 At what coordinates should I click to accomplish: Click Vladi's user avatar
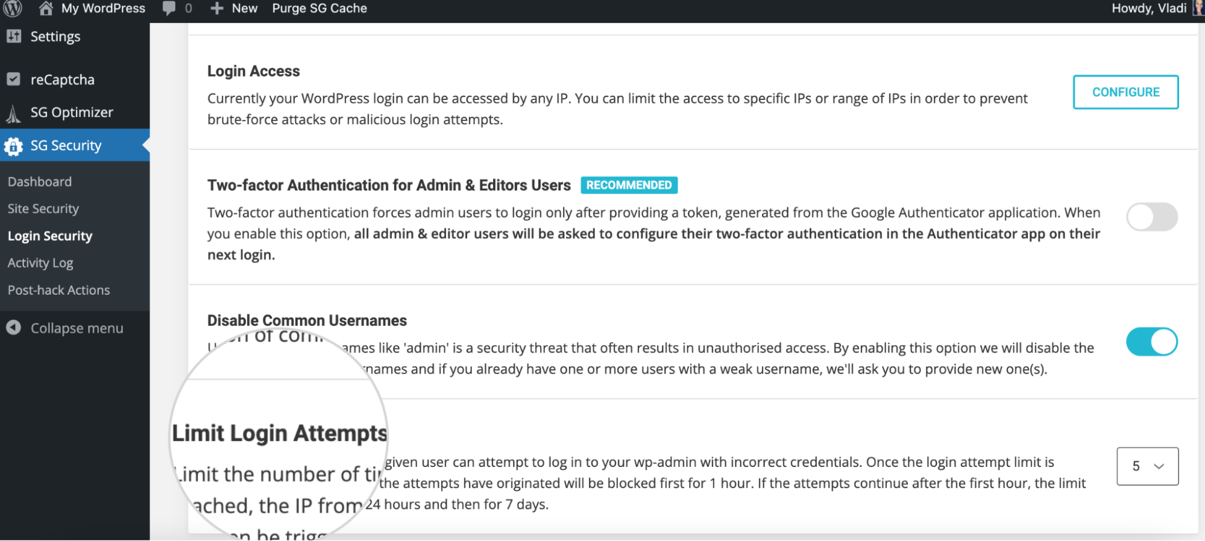[x=1198, y=8]
